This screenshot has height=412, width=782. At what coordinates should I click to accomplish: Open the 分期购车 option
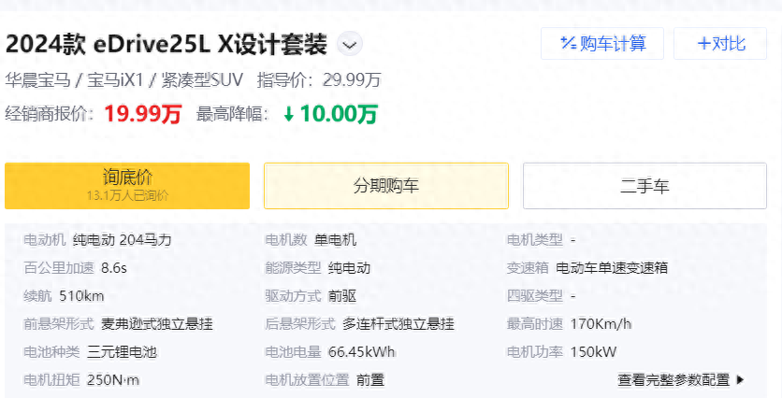tap(385, 186)
